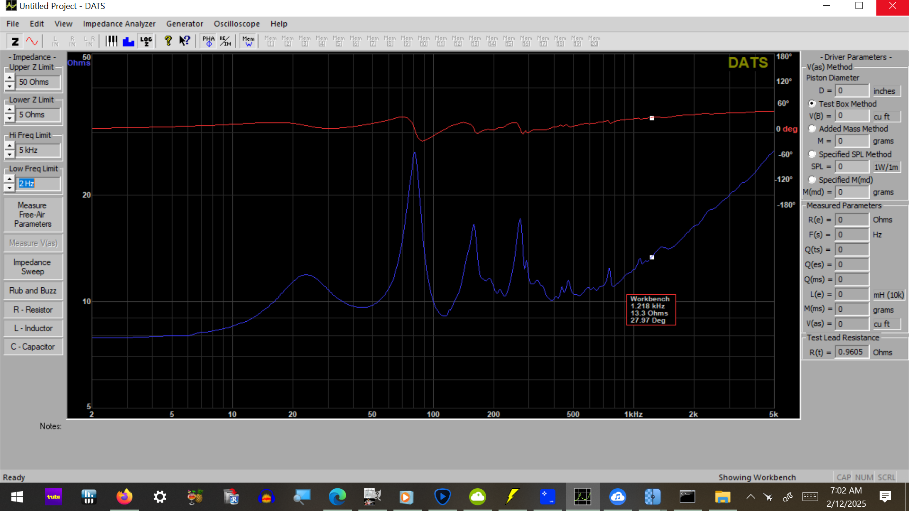Decrease the Upper Z Limit with down arrow
The width and height of the screenshot is (909, 511).
coord(9,86)
